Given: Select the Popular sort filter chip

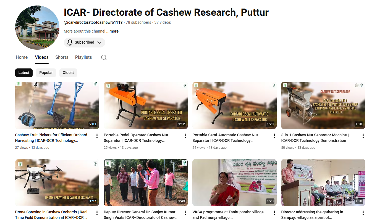Looking at the screenshot, I should 46,73.
